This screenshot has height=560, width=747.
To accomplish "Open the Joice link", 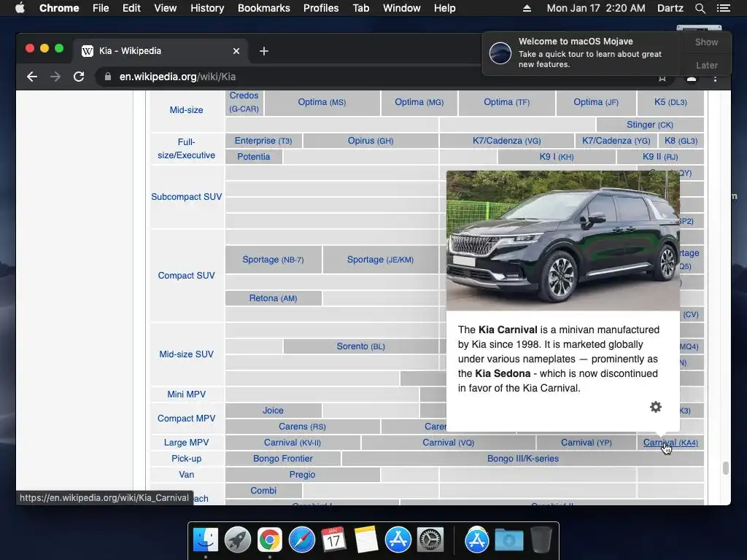I will point(273,410).
